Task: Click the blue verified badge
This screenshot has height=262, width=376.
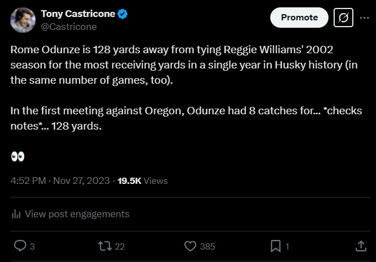Action: pos(122,14)
